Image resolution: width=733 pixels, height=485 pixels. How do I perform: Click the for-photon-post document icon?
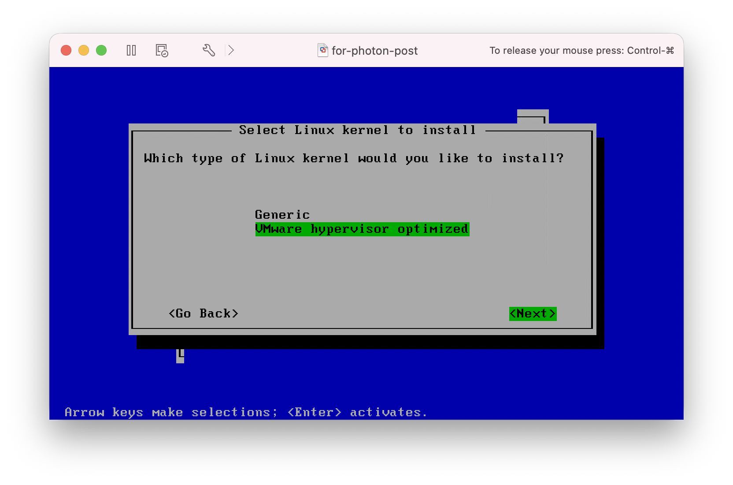click(323, 50)
